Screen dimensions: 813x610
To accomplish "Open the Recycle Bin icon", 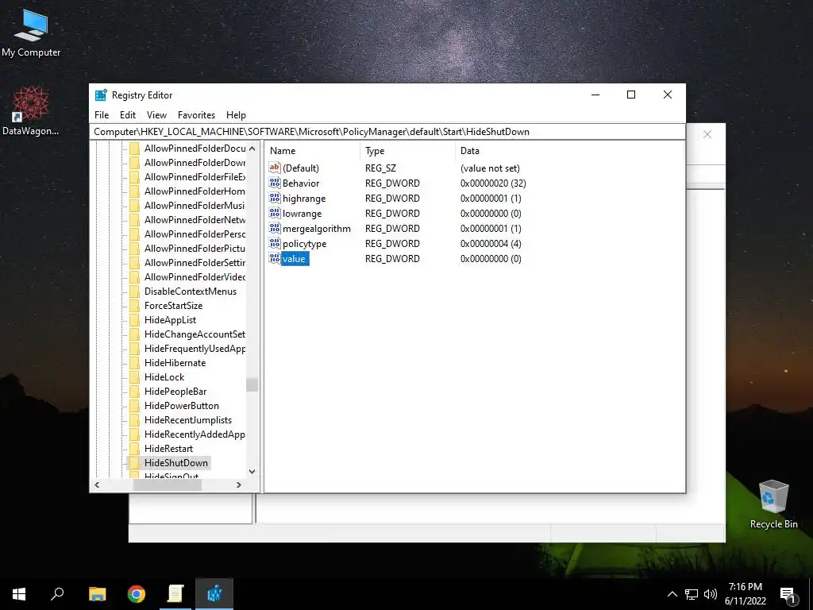I will pos(773,504).
